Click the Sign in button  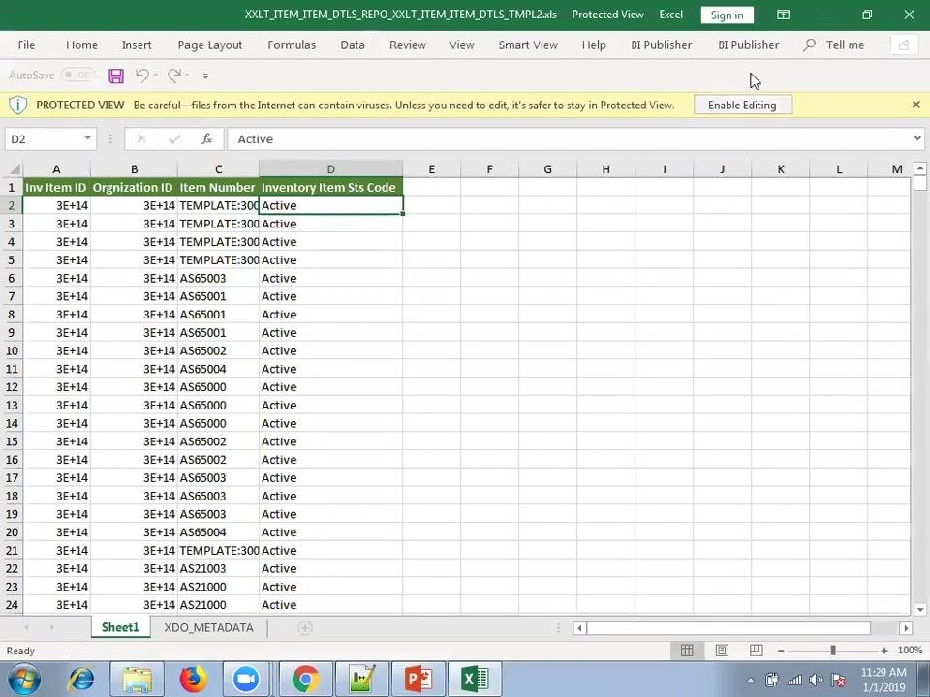coord(727,15)
